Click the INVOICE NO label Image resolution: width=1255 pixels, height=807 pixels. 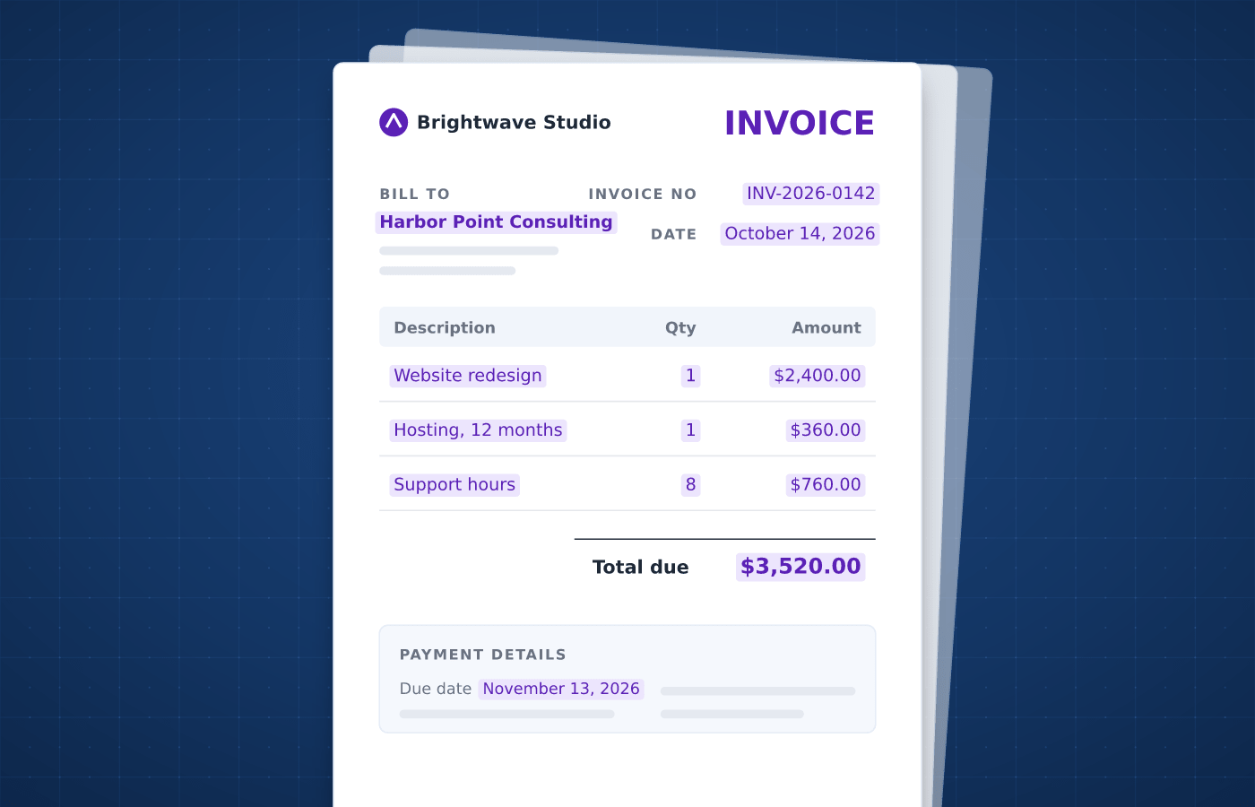point(642,194)
